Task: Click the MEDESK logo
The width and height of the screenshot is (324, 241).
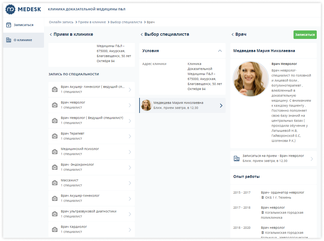Action: [x=23, y=9]
